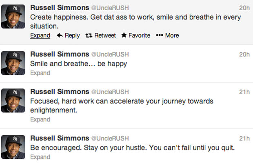
Task: Expand the 'Create happiness' tweet
Action: tap(40, 35)
